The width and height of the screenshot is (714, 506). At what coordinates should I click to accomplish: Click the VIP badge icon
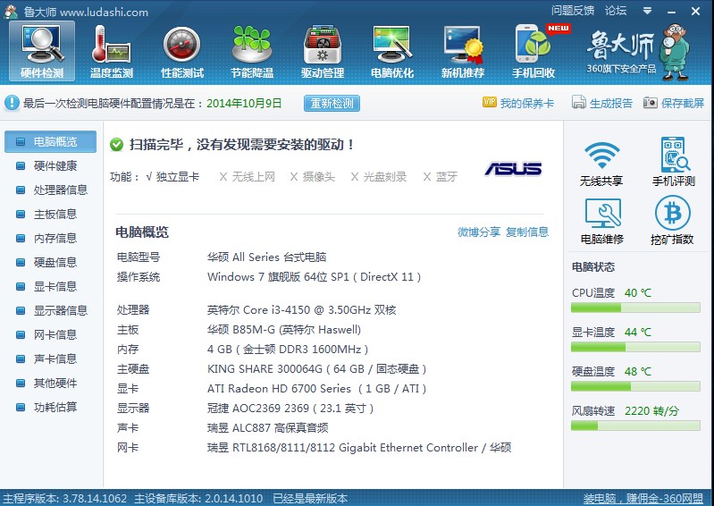click(490, 102)
